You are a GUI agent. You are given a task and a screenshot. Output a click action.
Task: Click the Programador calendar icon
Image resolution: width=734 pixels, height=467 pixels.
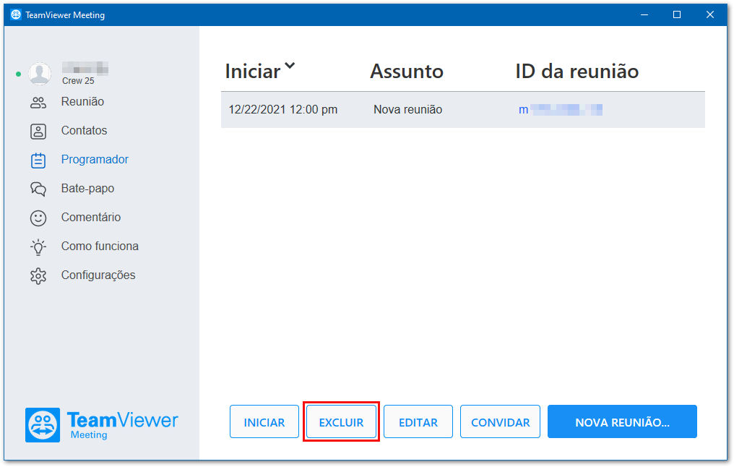pyautogui.click(x=38, y=160)
